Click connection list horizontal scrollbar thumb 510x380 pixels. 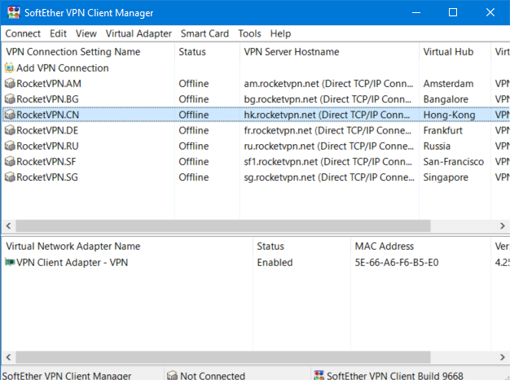[x=223, y=225]
